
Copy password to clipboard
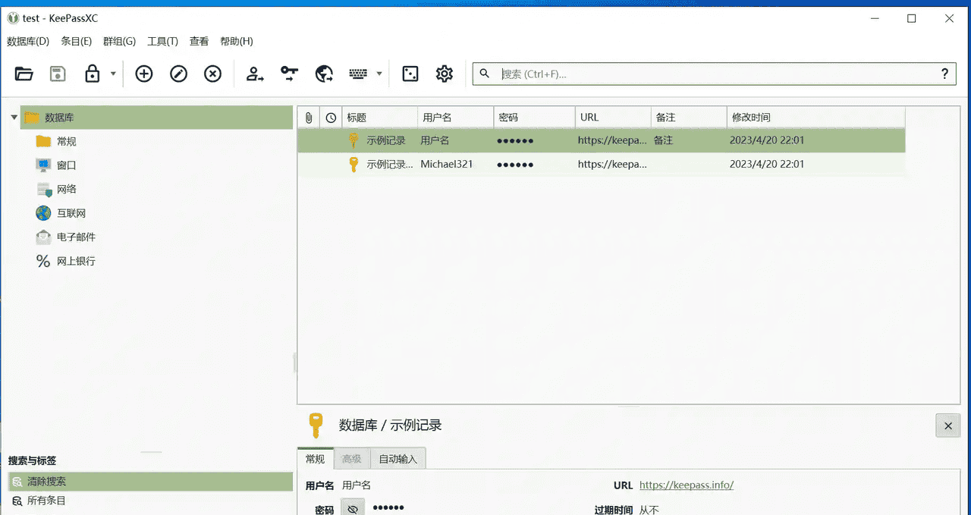(288, 74)
